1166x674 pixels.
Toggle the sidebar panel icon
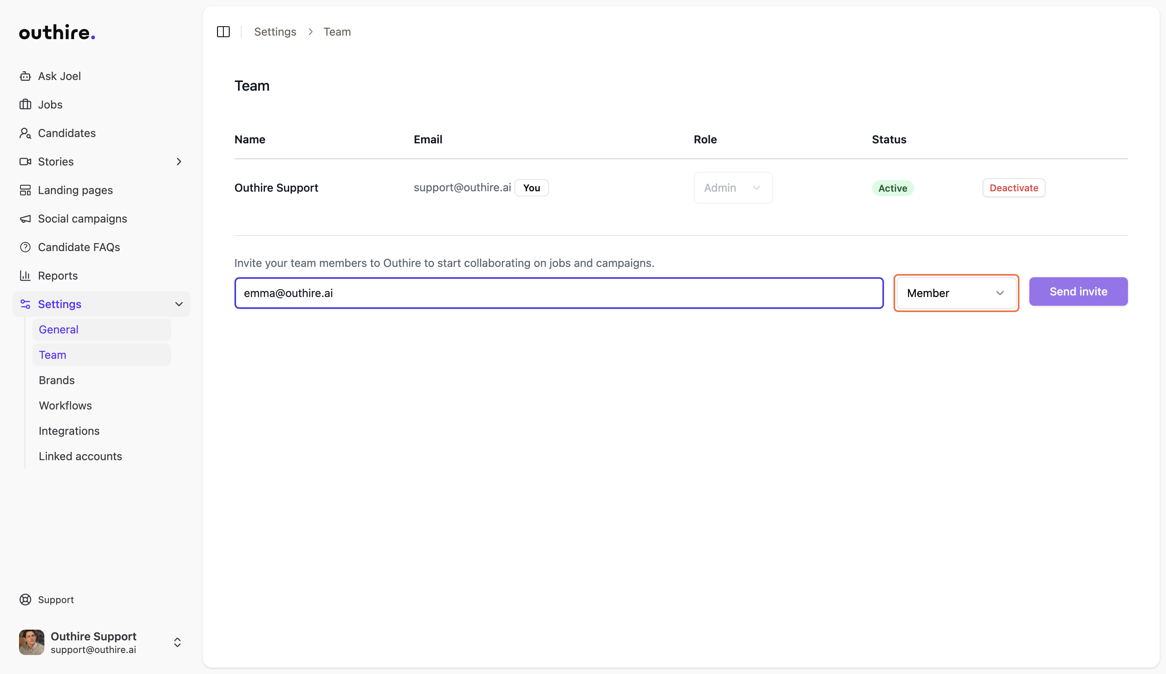pos(223,31)
